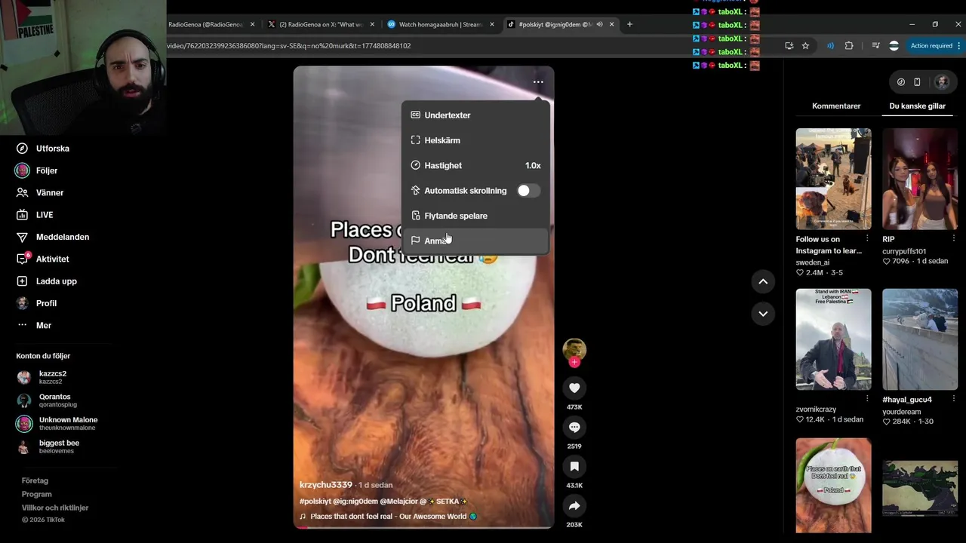Bookmark page with star icon
This screenshot has height=543, width=966.
pos(805,46)
